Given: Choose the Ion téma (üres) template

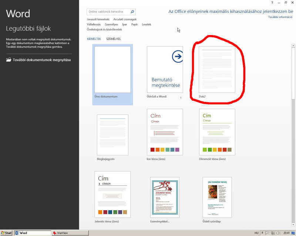Looking at the screenshot, I should [165, 135].
